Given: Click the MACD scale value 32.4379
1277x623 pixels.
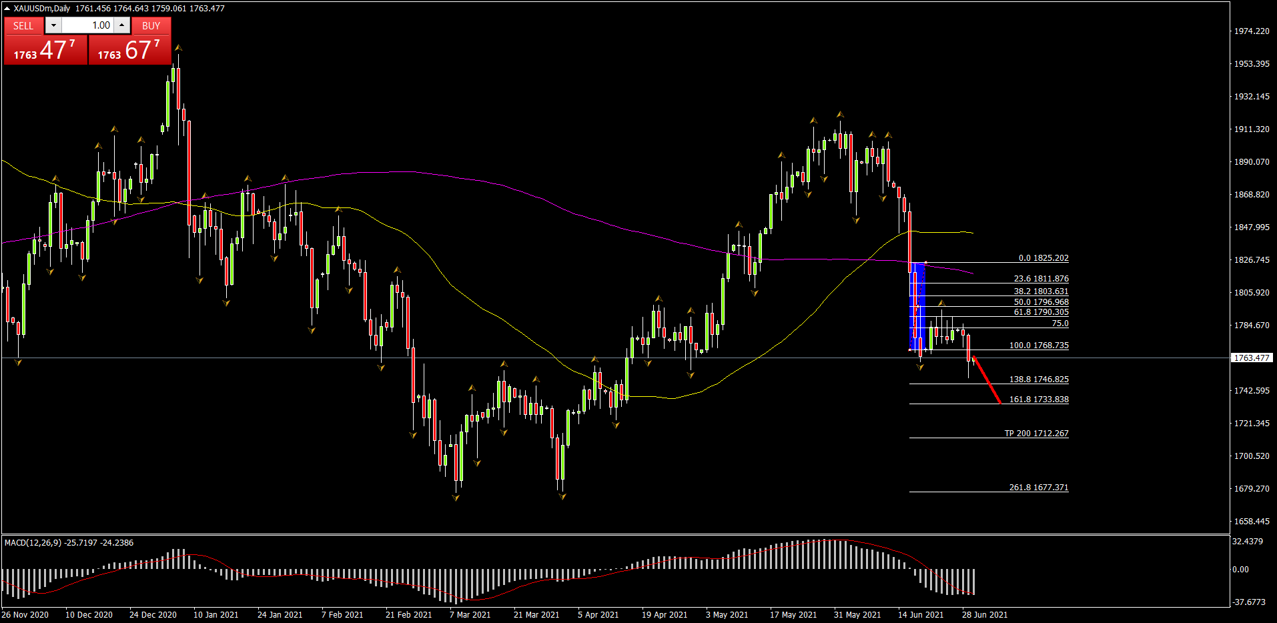Looking at the screenshot, I should 1248,542.
